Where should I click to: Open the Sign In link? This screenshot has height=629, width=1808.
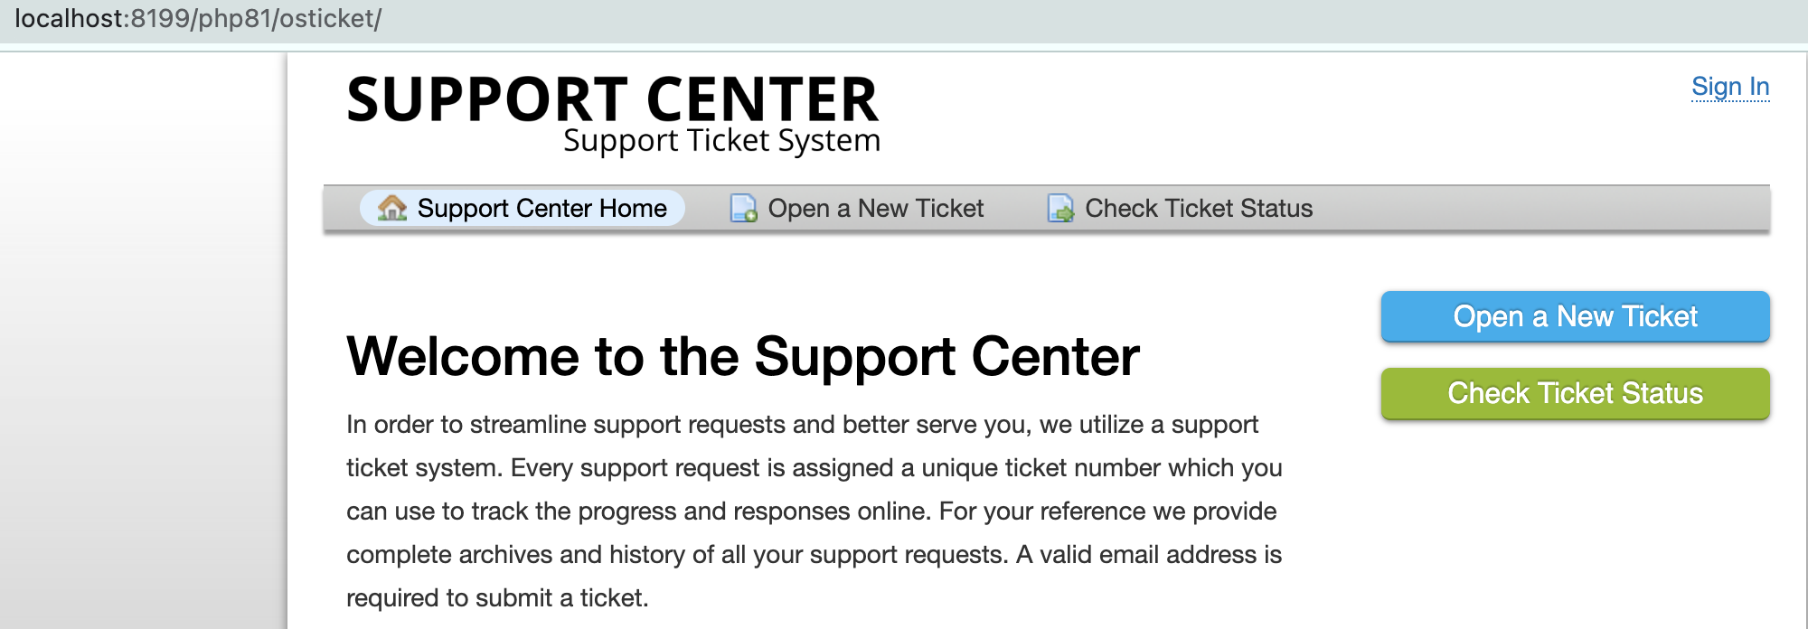click(x=1729, y=87)
